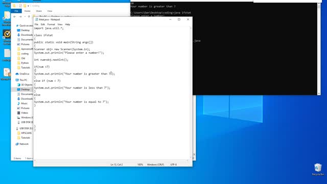Viewport: 327px width, 184px height.
Task: Click UTF-8 encoding in Notepad status bar
Action: [x=174, y=165]
